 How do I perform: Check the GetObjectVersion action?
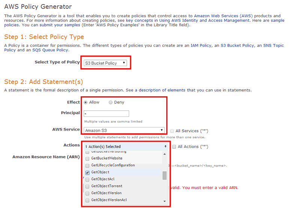point(87,193)
